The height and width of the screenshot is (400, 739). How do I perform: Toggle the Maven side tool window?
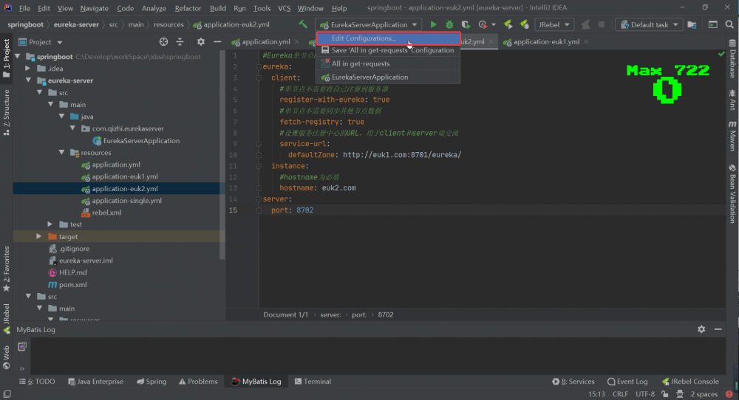click(x=732, y=136)
